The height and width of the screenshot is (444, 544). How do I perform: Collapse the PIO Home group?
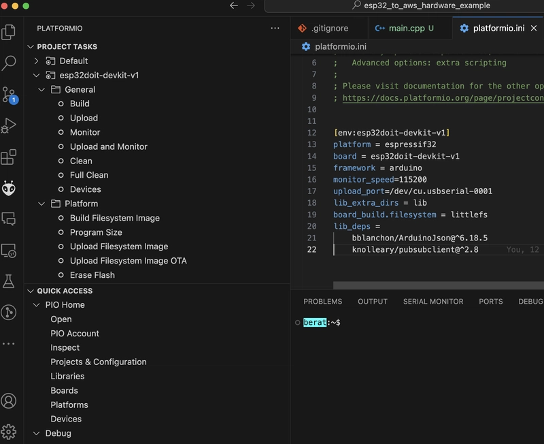point(37,304)
